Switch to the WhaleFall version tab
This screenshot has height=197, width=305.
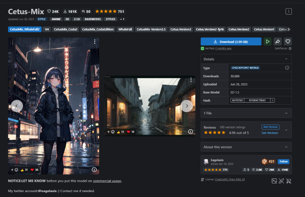125,29
